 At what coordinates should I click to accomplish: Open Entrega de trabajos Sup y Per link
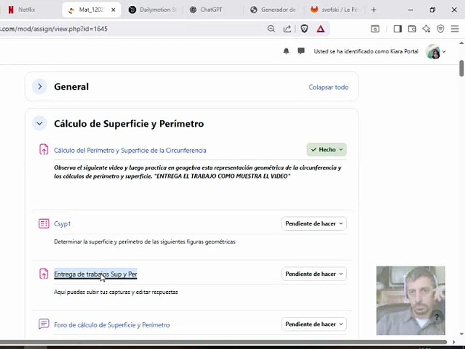[x=95, y=274]
